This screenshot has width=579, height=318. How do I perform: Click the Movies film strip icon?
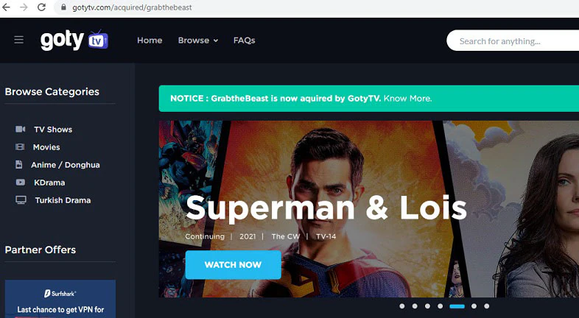coord(20,146)
